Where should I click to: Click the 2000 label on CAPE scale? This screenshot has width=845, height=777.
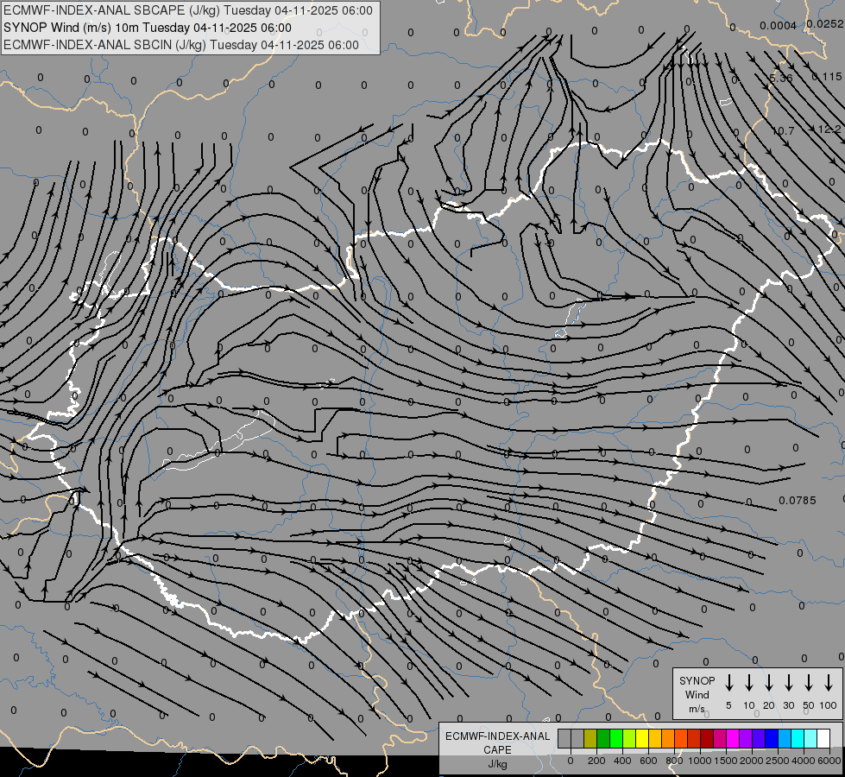752,761
